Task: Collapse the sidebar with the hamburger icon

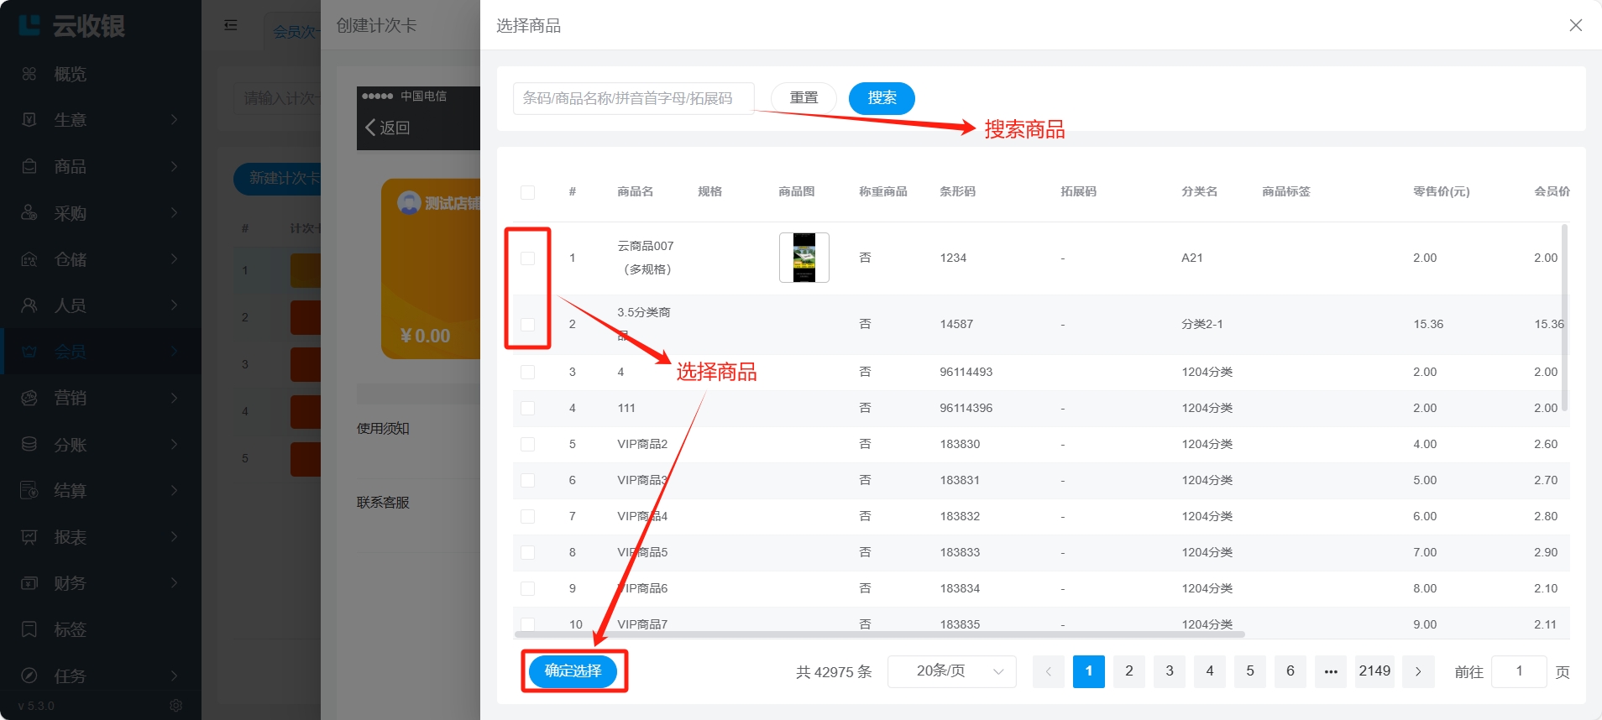Action: tap(231, 25)
